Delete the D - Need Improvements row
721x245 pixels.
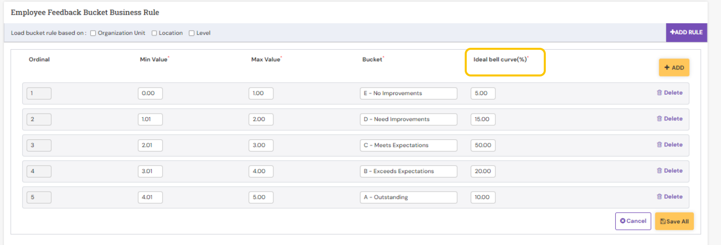(x=670, y=119)
